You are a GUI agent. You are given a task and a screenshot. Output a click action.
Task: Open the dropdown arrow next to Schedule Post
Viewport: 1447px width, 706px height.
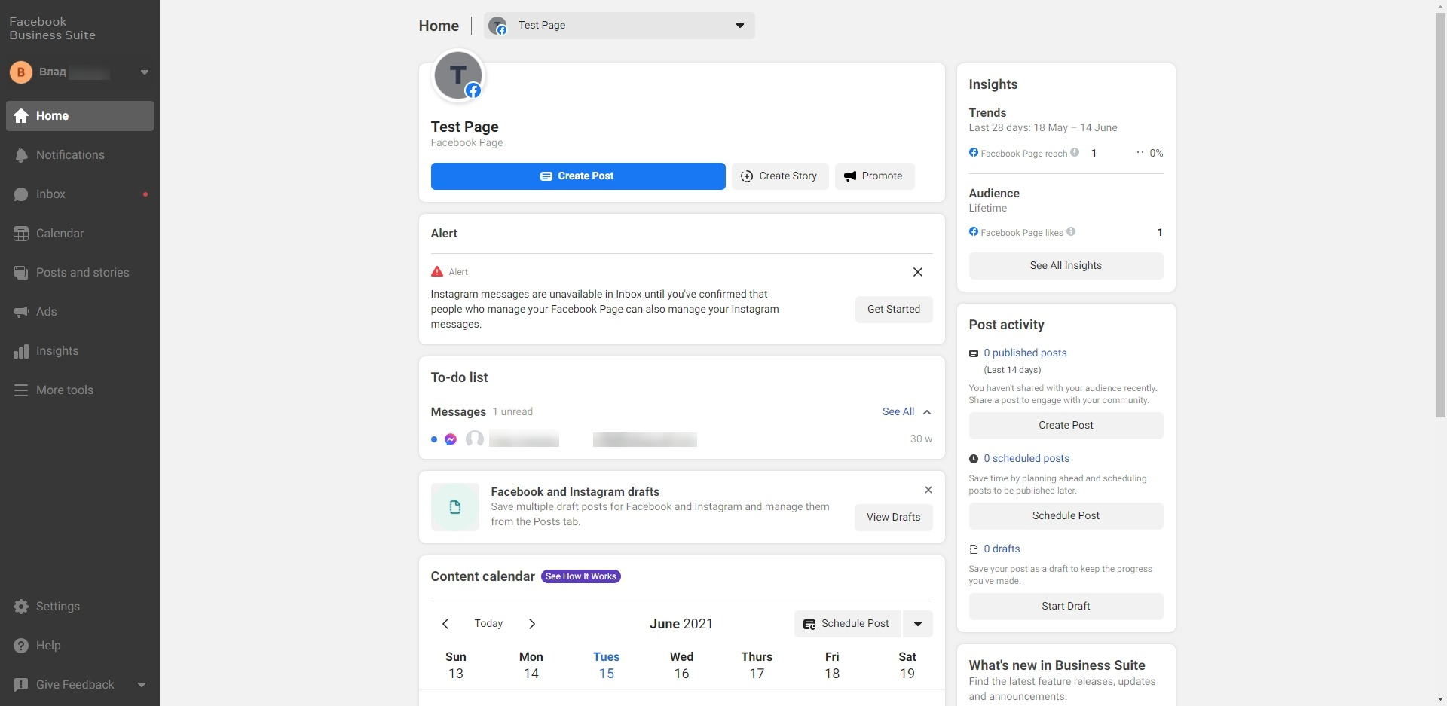pos(918,624)
